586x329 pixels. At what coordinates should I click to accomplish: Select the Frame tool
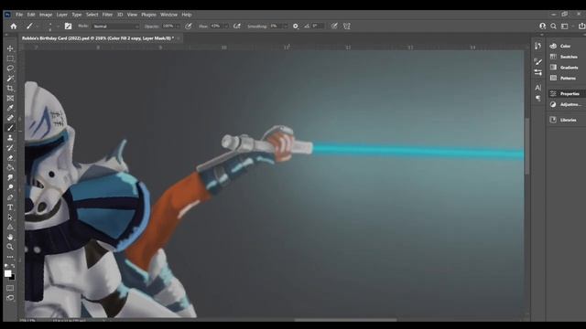click(x=10, y=98)
